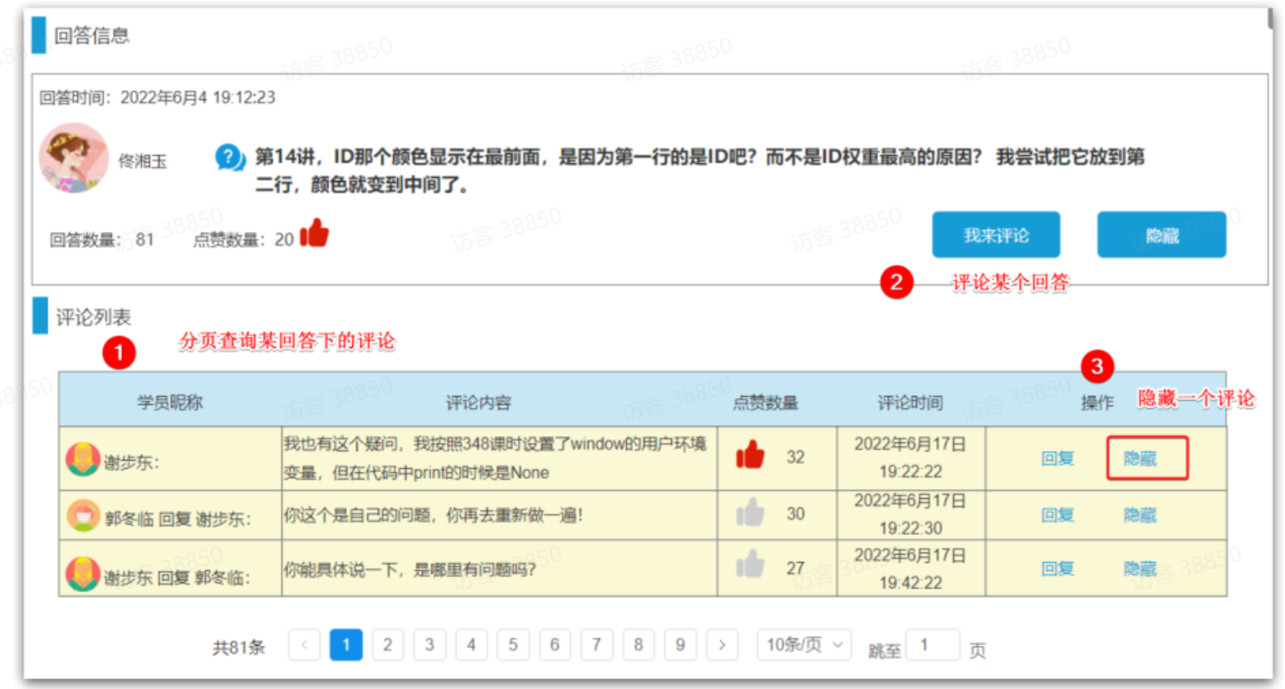This screenshot has height=689, width=1285.
Task: Click the blue question mark icon before the question
Action: tap(229, 157)
